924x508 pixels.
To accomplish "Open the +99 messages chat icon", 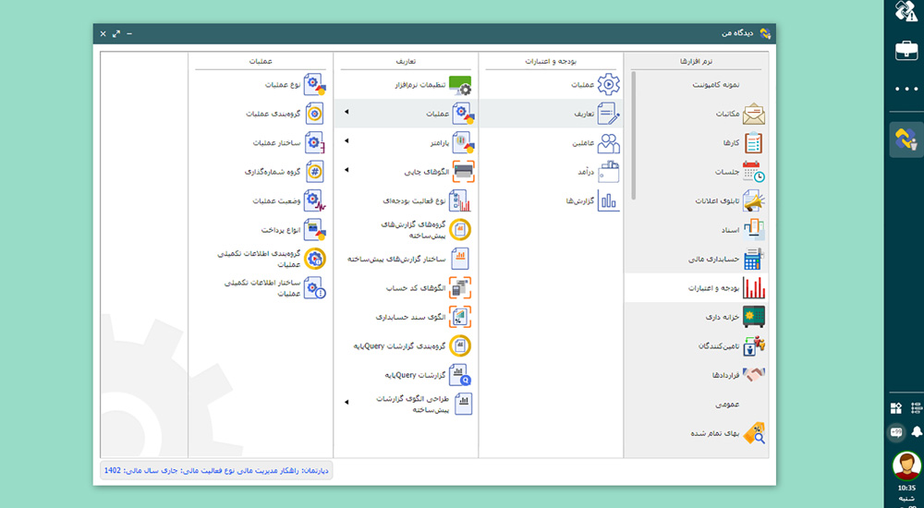I will pos(896,432).
